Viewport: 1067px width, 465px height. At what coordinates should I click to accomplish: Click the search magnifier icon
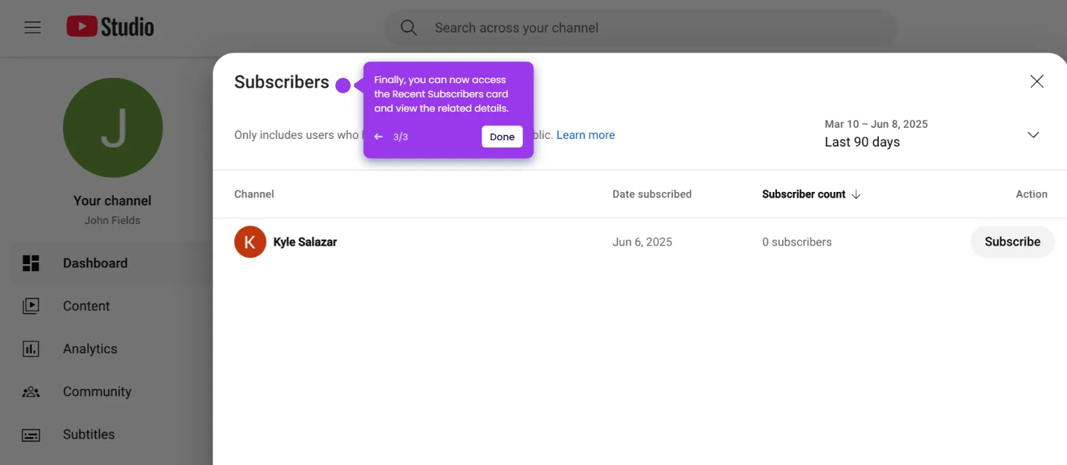click(x=408, y=28)
